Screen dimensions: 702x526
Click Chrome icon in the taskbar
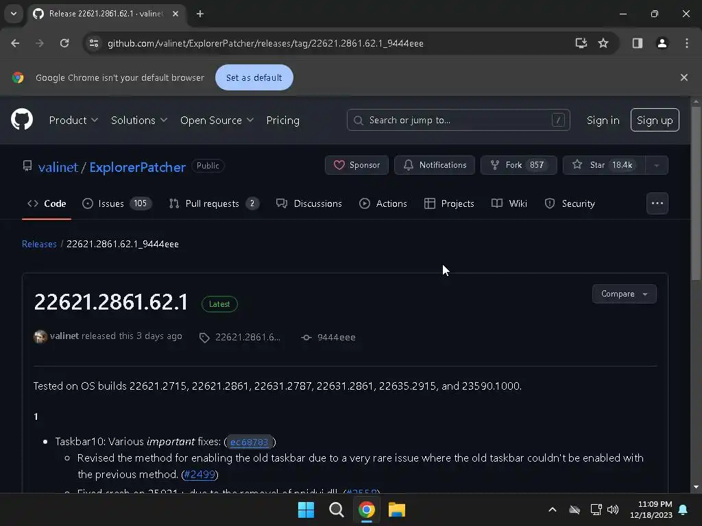point(366,510)
